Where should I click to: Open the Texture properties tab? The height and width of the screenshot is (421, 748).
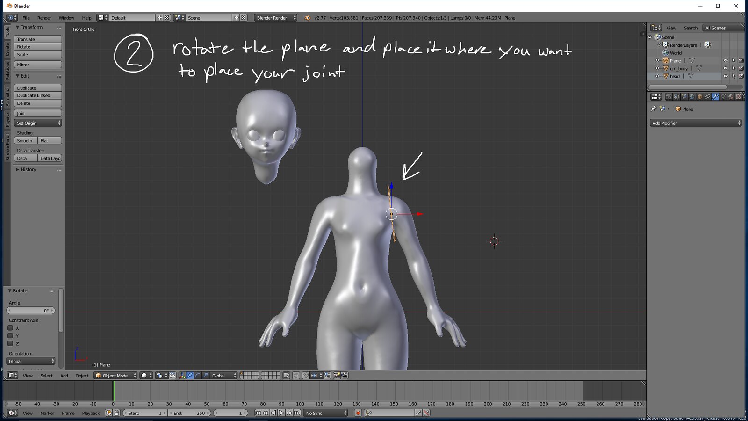tap(739, 96)
